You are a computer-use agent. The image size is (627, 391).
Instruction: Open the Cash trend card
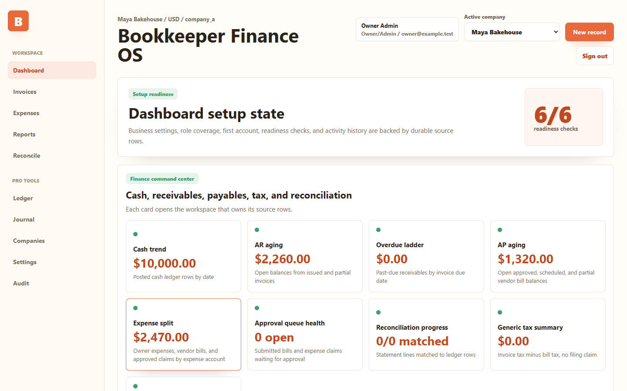coord(183,256)
